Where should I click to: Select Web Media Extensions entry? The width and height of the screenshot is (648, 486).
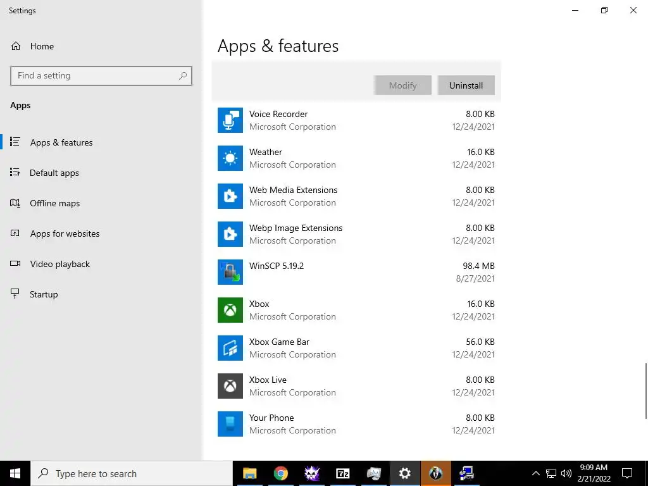click(x=356, y=196)
